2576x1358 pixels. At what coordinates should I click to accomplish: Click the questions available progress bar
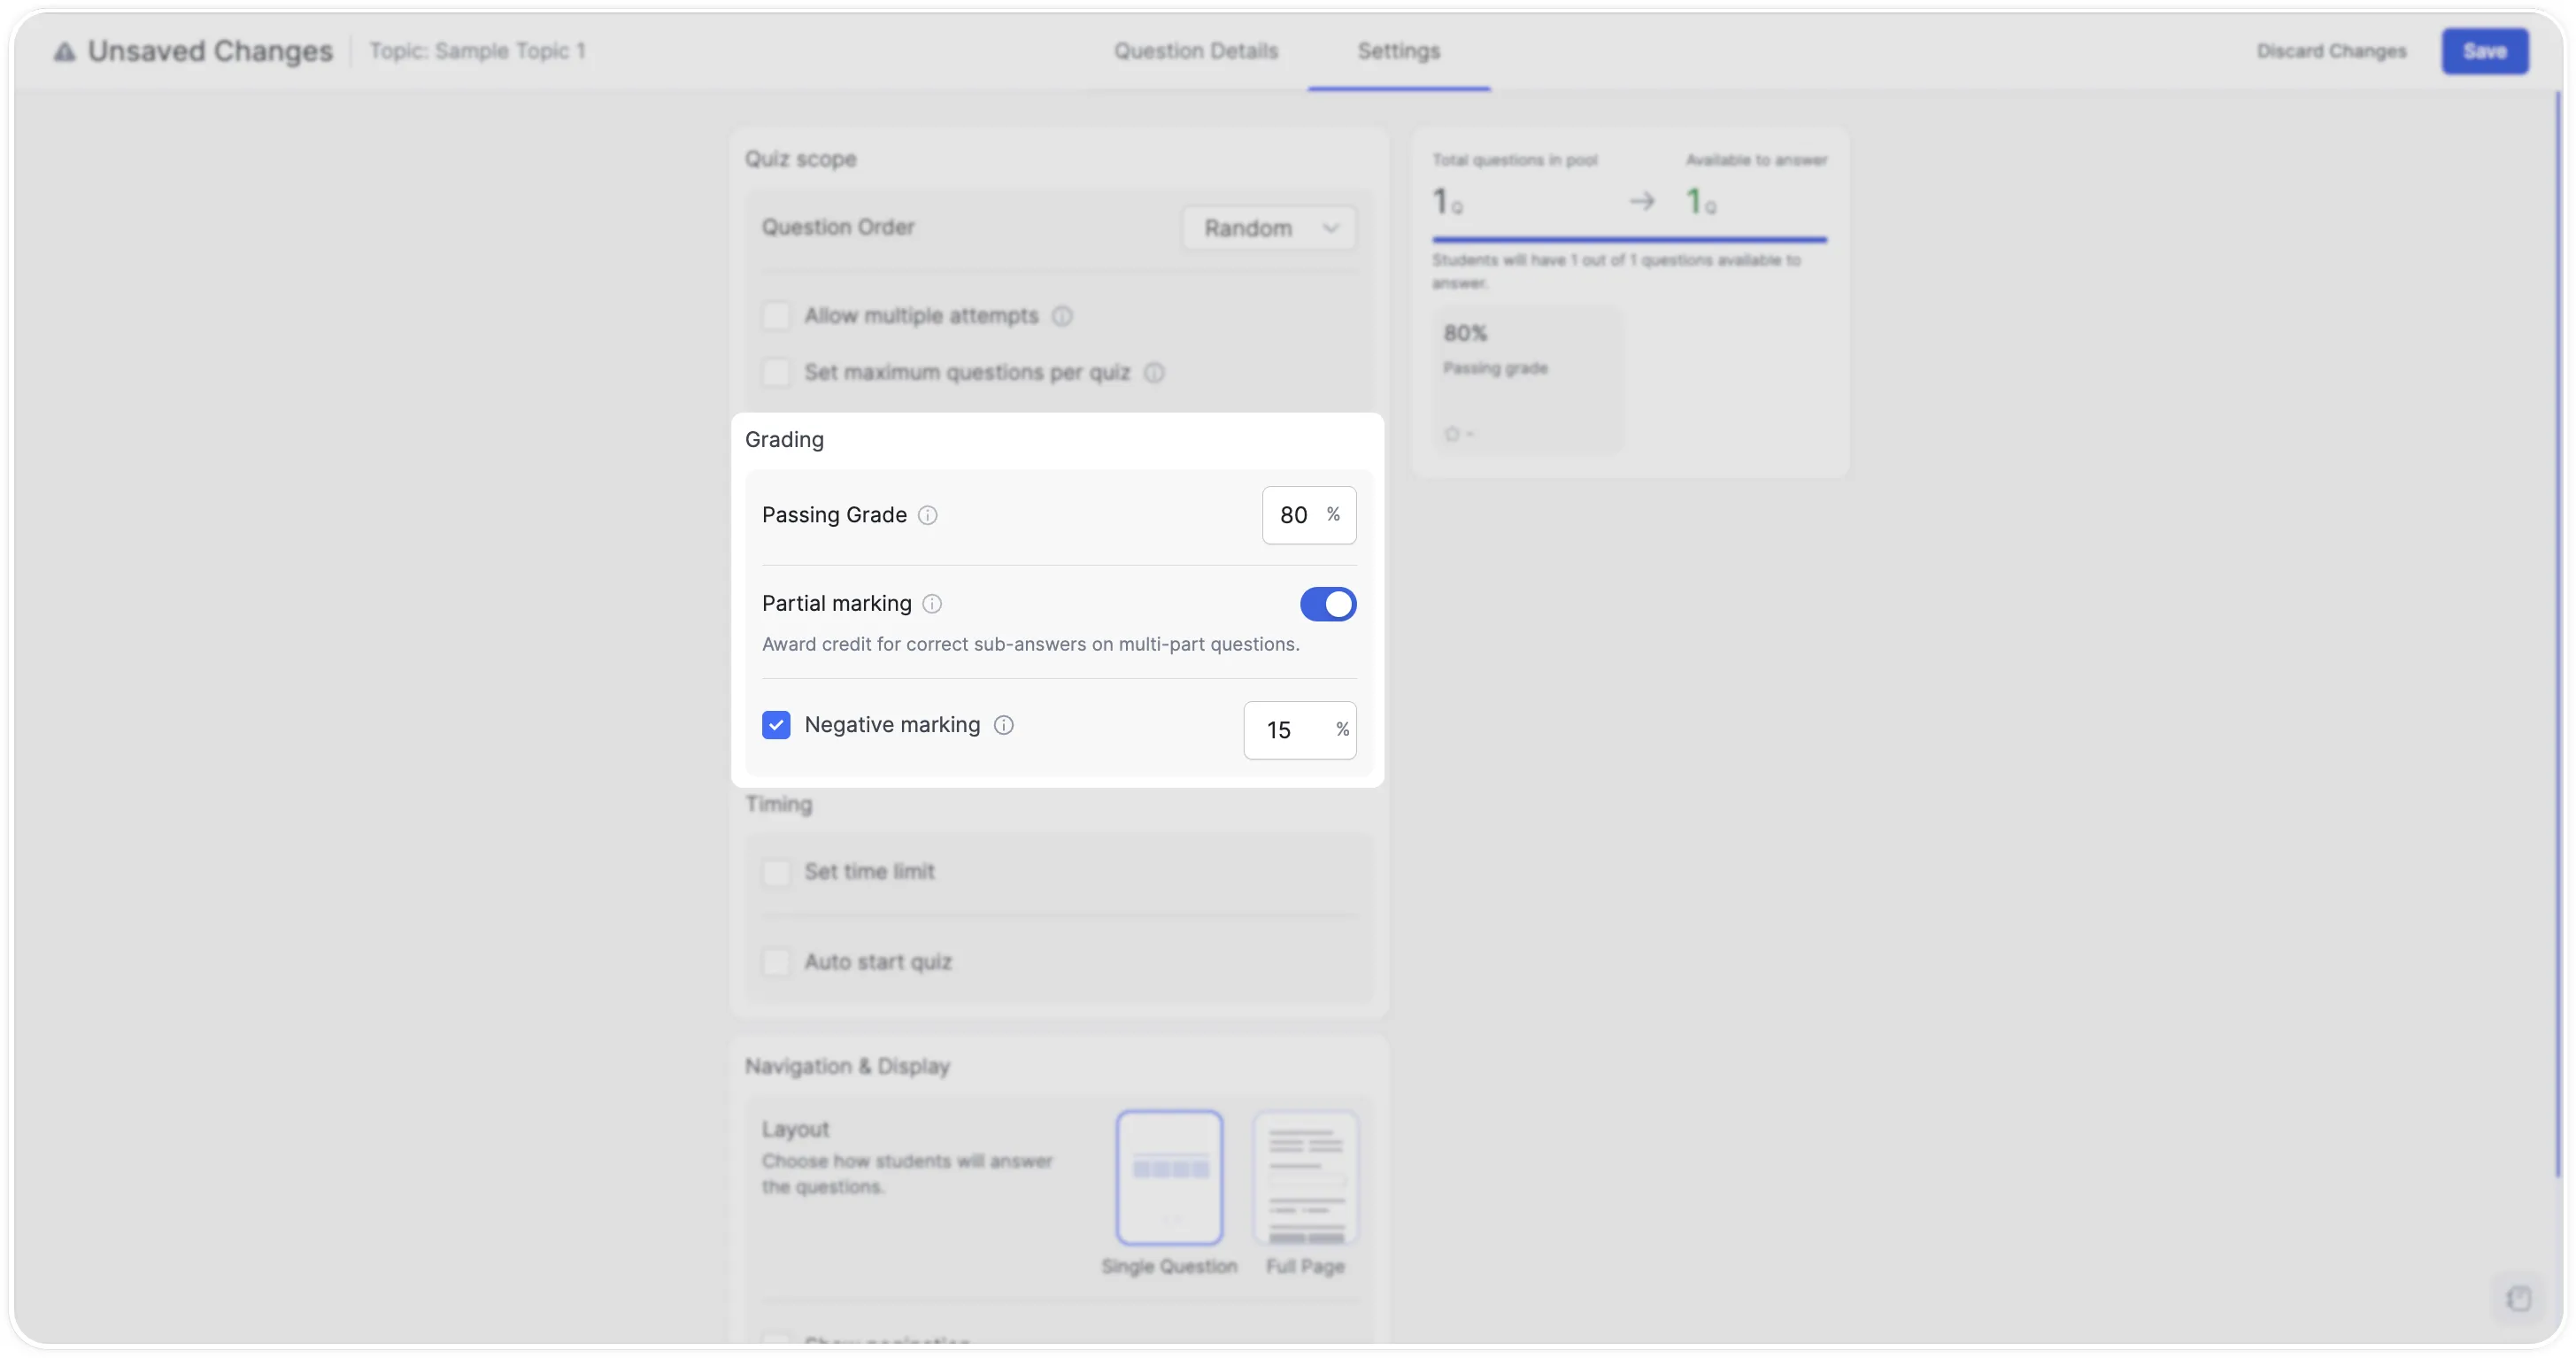click(1629, 240)
